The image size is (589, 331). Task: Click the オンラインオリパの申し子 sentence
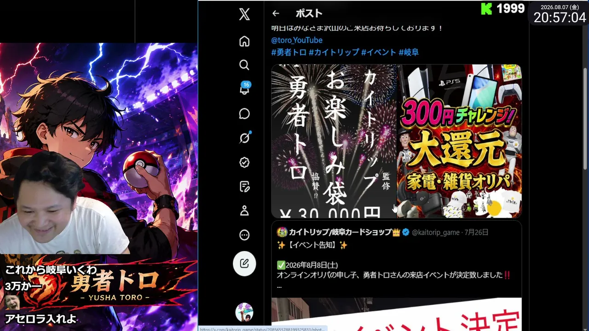point(394,275)
